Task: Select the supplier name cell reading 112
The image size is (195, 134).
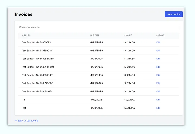Action: coord(23,100)
